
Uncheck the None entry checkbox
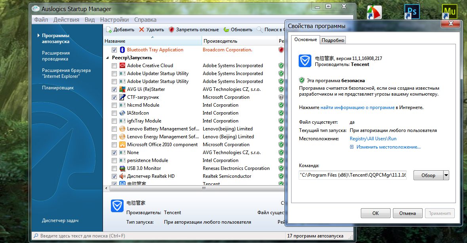[114, 153]
